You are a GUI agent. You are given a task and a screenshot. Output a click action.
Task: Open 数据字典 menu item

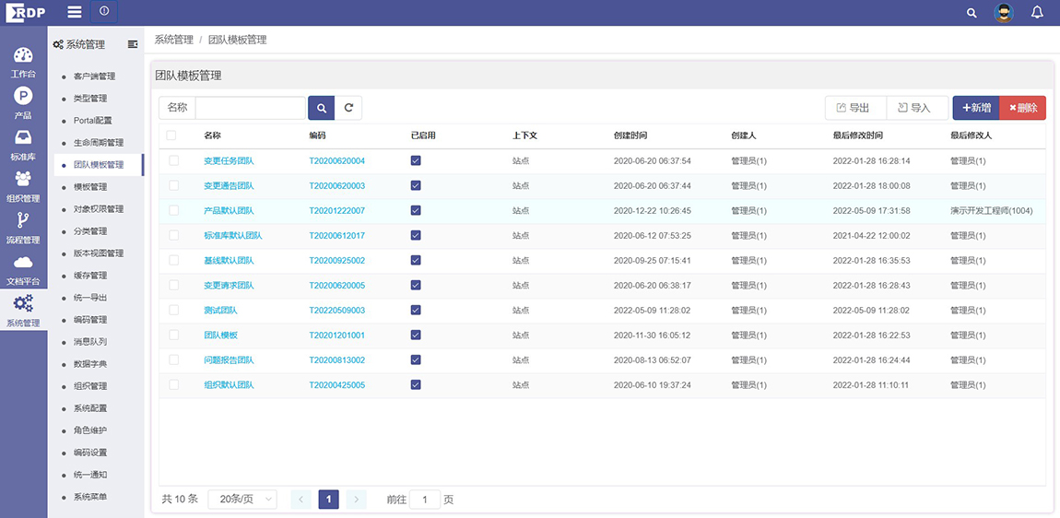tap(90, 364)
